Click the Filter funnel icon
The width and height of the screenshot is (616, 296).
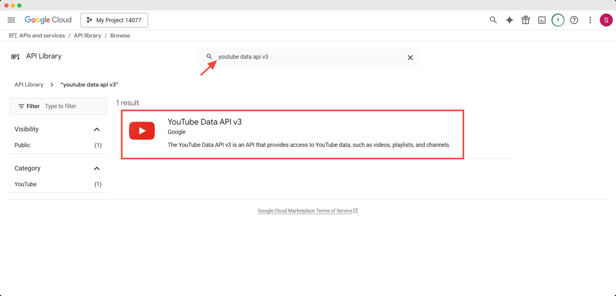(21, 106)
